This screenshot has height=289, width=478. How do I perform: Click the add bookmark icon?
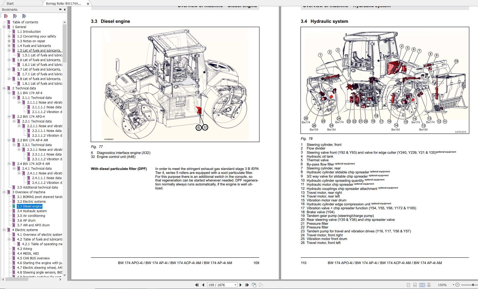[x=15, y=16]
